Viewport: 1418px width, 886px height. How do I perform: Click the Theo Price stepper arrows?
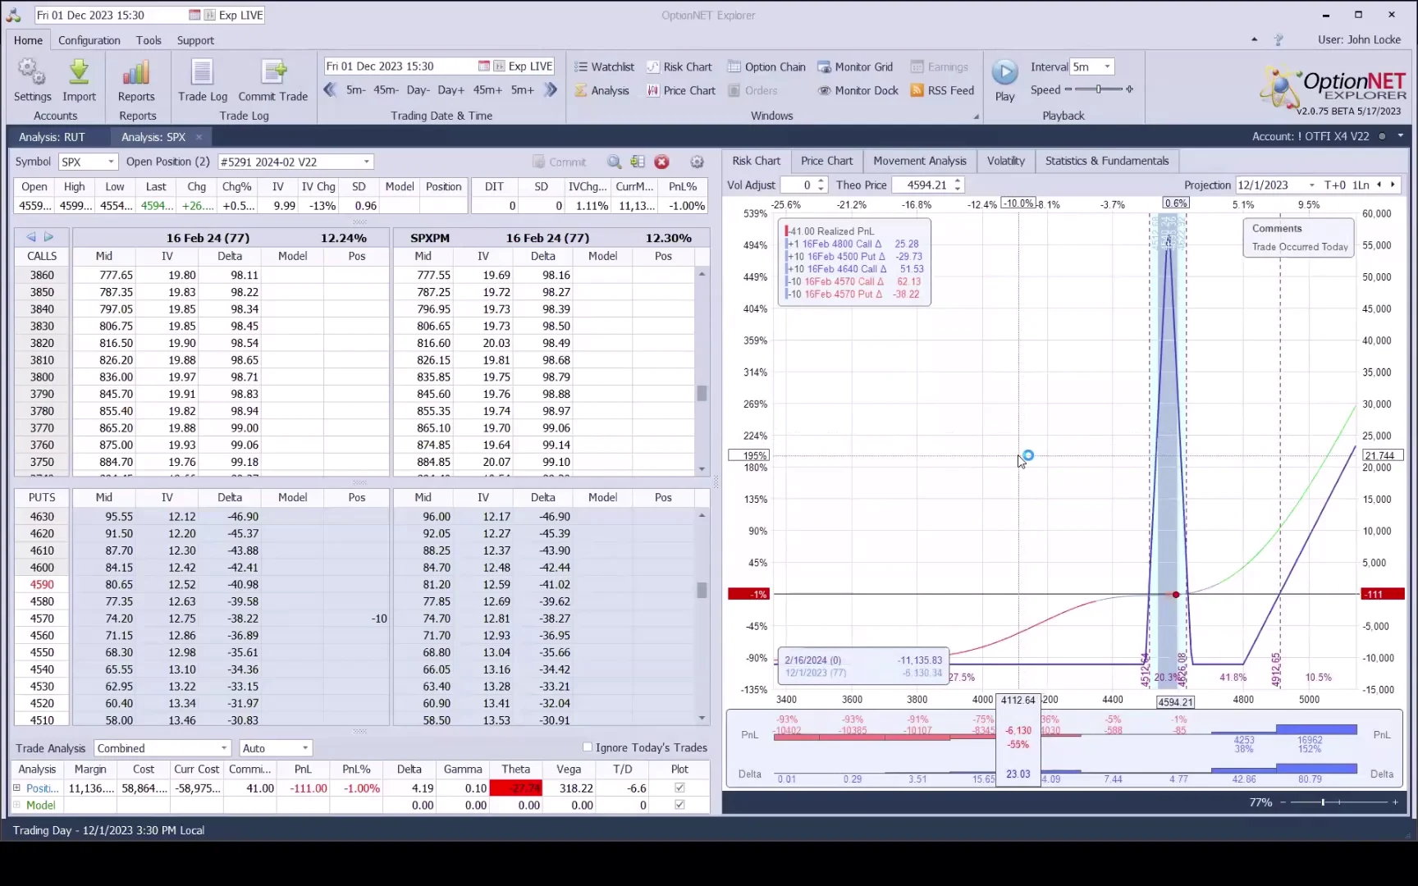(958, 185)
